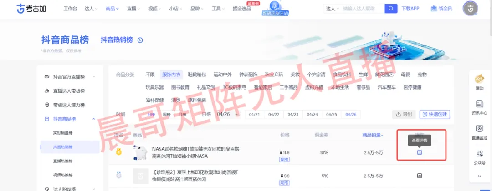
Task: Select the 医疗健康 category filter
Action: pos(412,87)
